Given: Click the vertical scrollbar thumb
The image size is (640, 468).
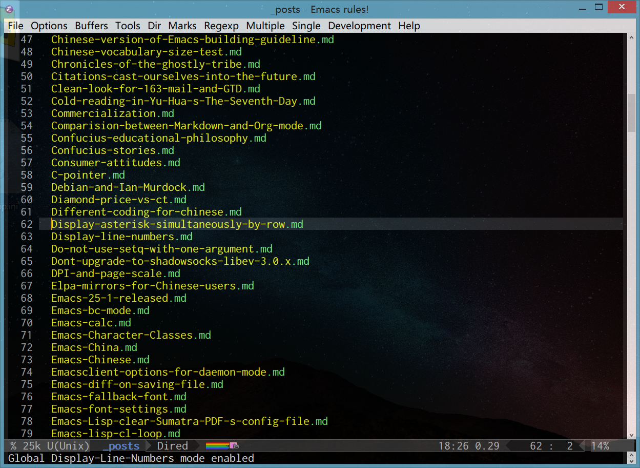Looking at the screenshot, I should pyautogui.click(x=631, y=113).
